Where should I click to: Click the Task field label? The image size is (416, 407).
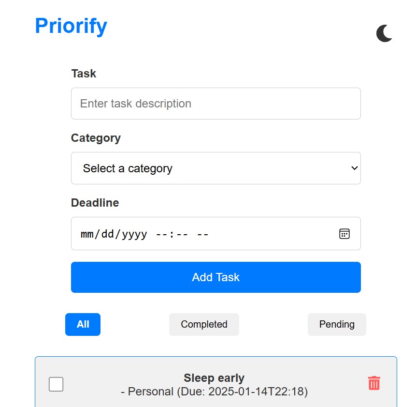(x=84, y=74)
